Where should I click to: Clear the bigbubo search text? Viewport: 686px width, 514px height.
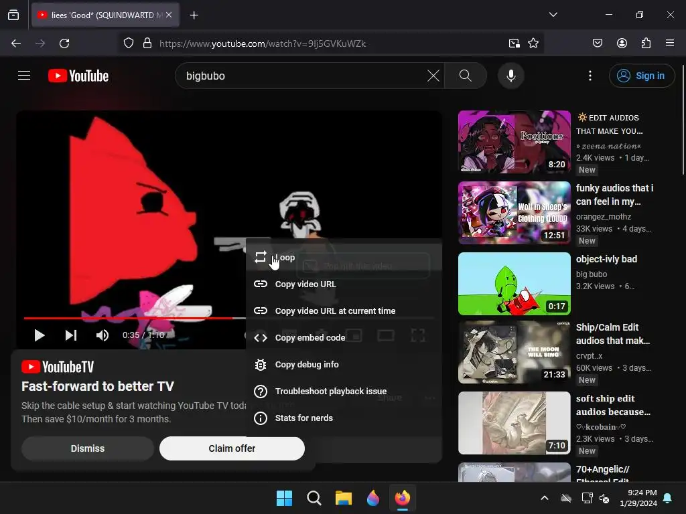433,76
